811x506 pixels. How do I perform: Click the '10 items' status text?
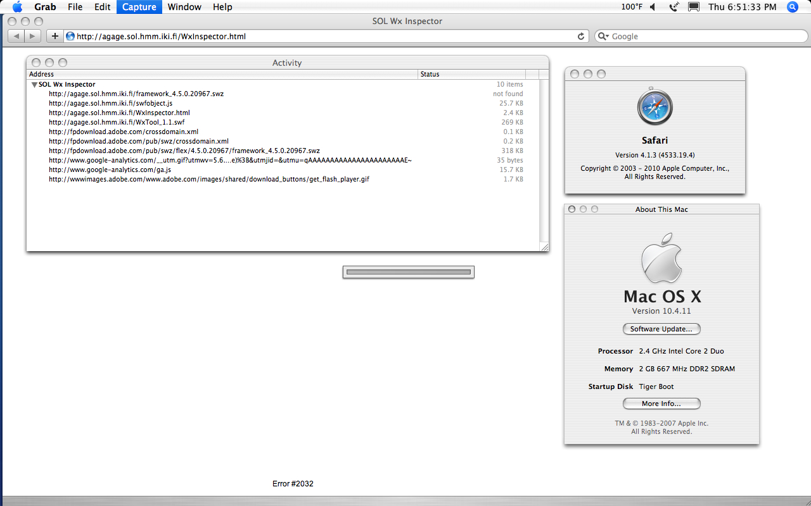(510, 84)
